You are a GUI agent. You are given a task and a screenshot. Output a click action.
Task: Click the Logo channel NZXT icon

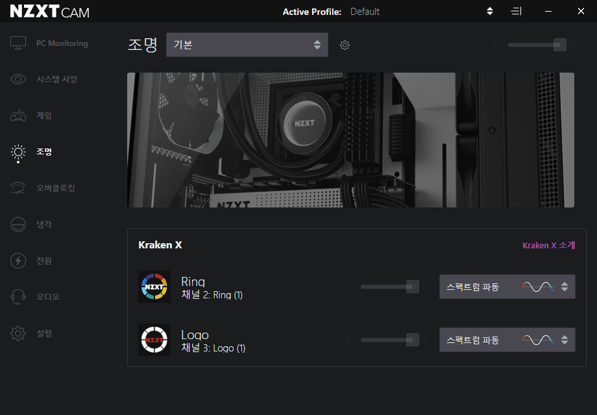(154, 340)
